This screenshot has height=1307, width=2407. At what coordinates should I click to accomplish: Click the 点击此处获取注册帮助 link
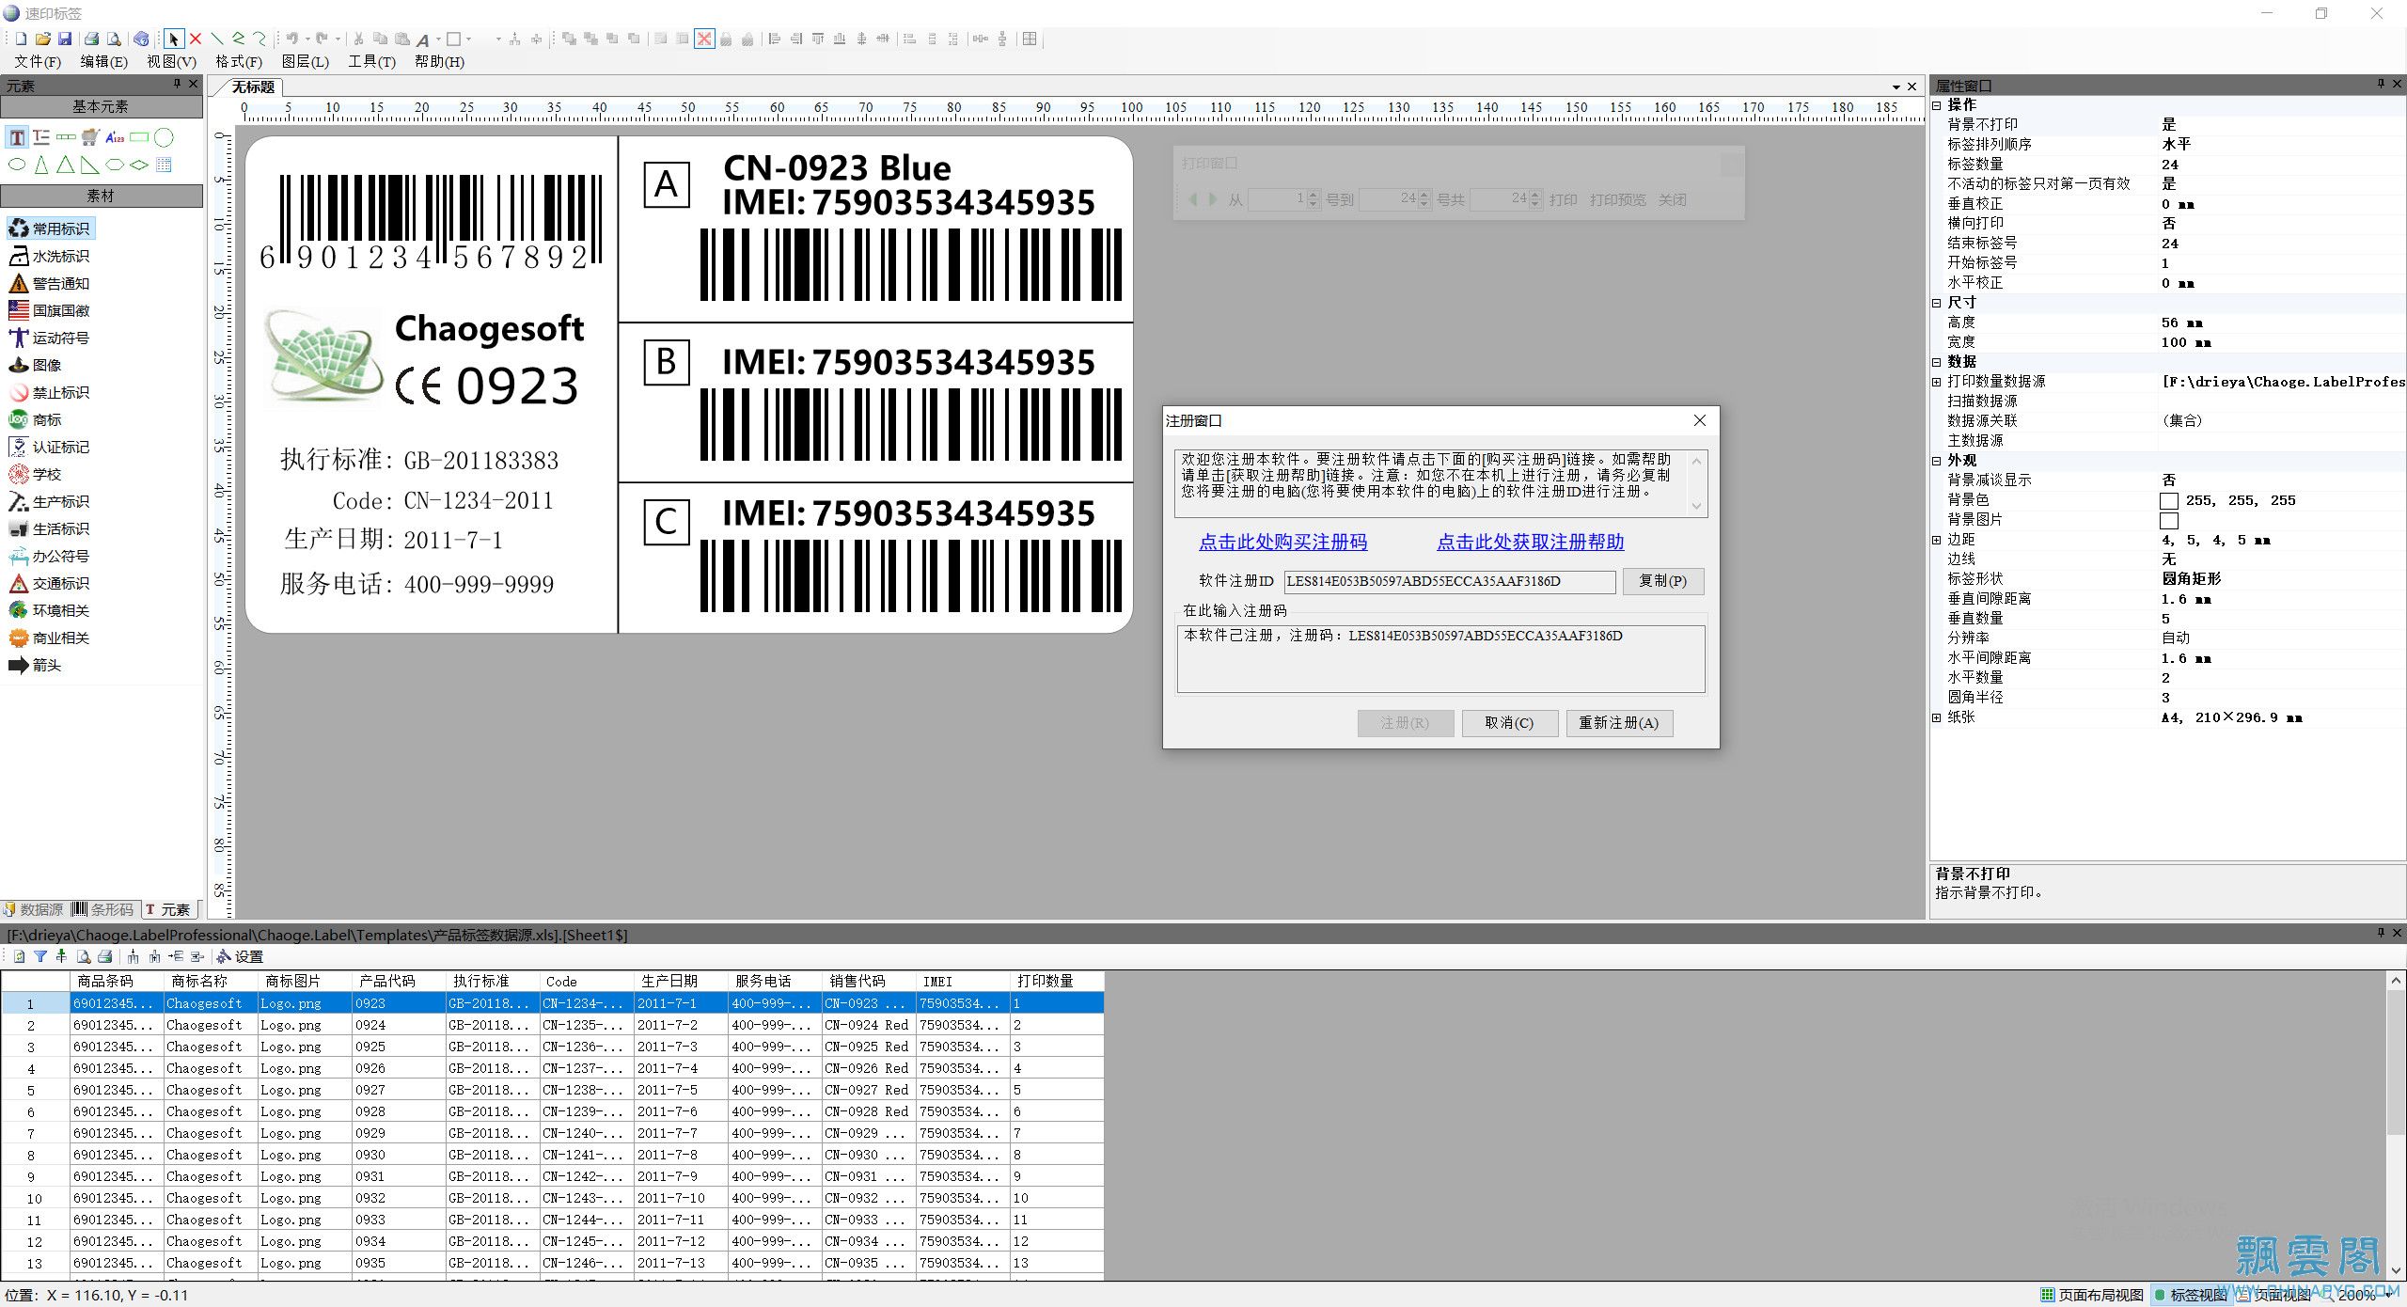[1531, 543]
